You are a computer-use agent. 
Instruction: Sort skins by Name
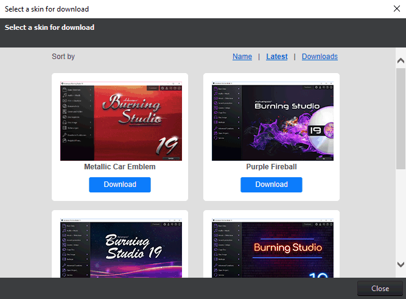[242, 57]
